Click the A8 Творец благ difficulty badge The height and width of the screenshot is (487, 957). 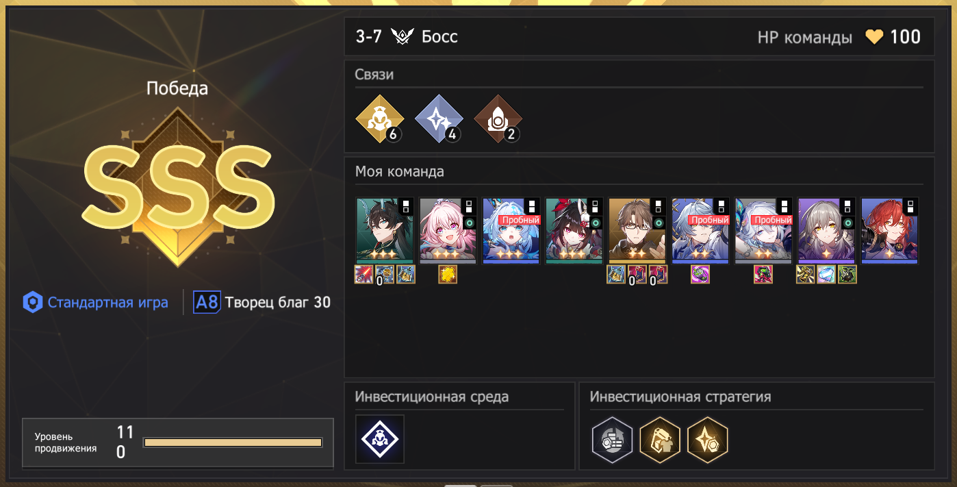tap(262, 302)
